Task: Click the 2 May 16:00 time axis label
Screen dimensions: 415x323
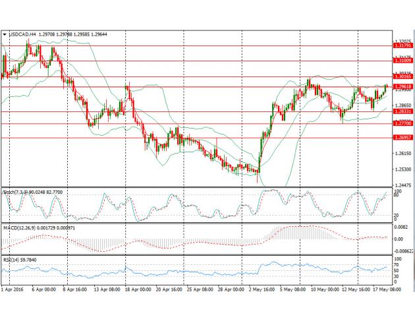Action: point(262,289)
